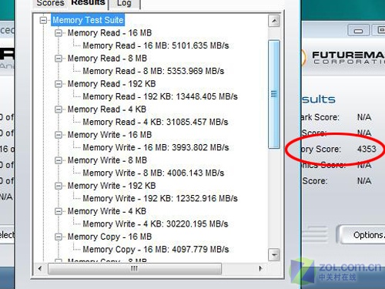385x289 pixels.
Task: Select result Memory Read - 192 KB: 13448.405 MB/s
Action: (160, 96)
